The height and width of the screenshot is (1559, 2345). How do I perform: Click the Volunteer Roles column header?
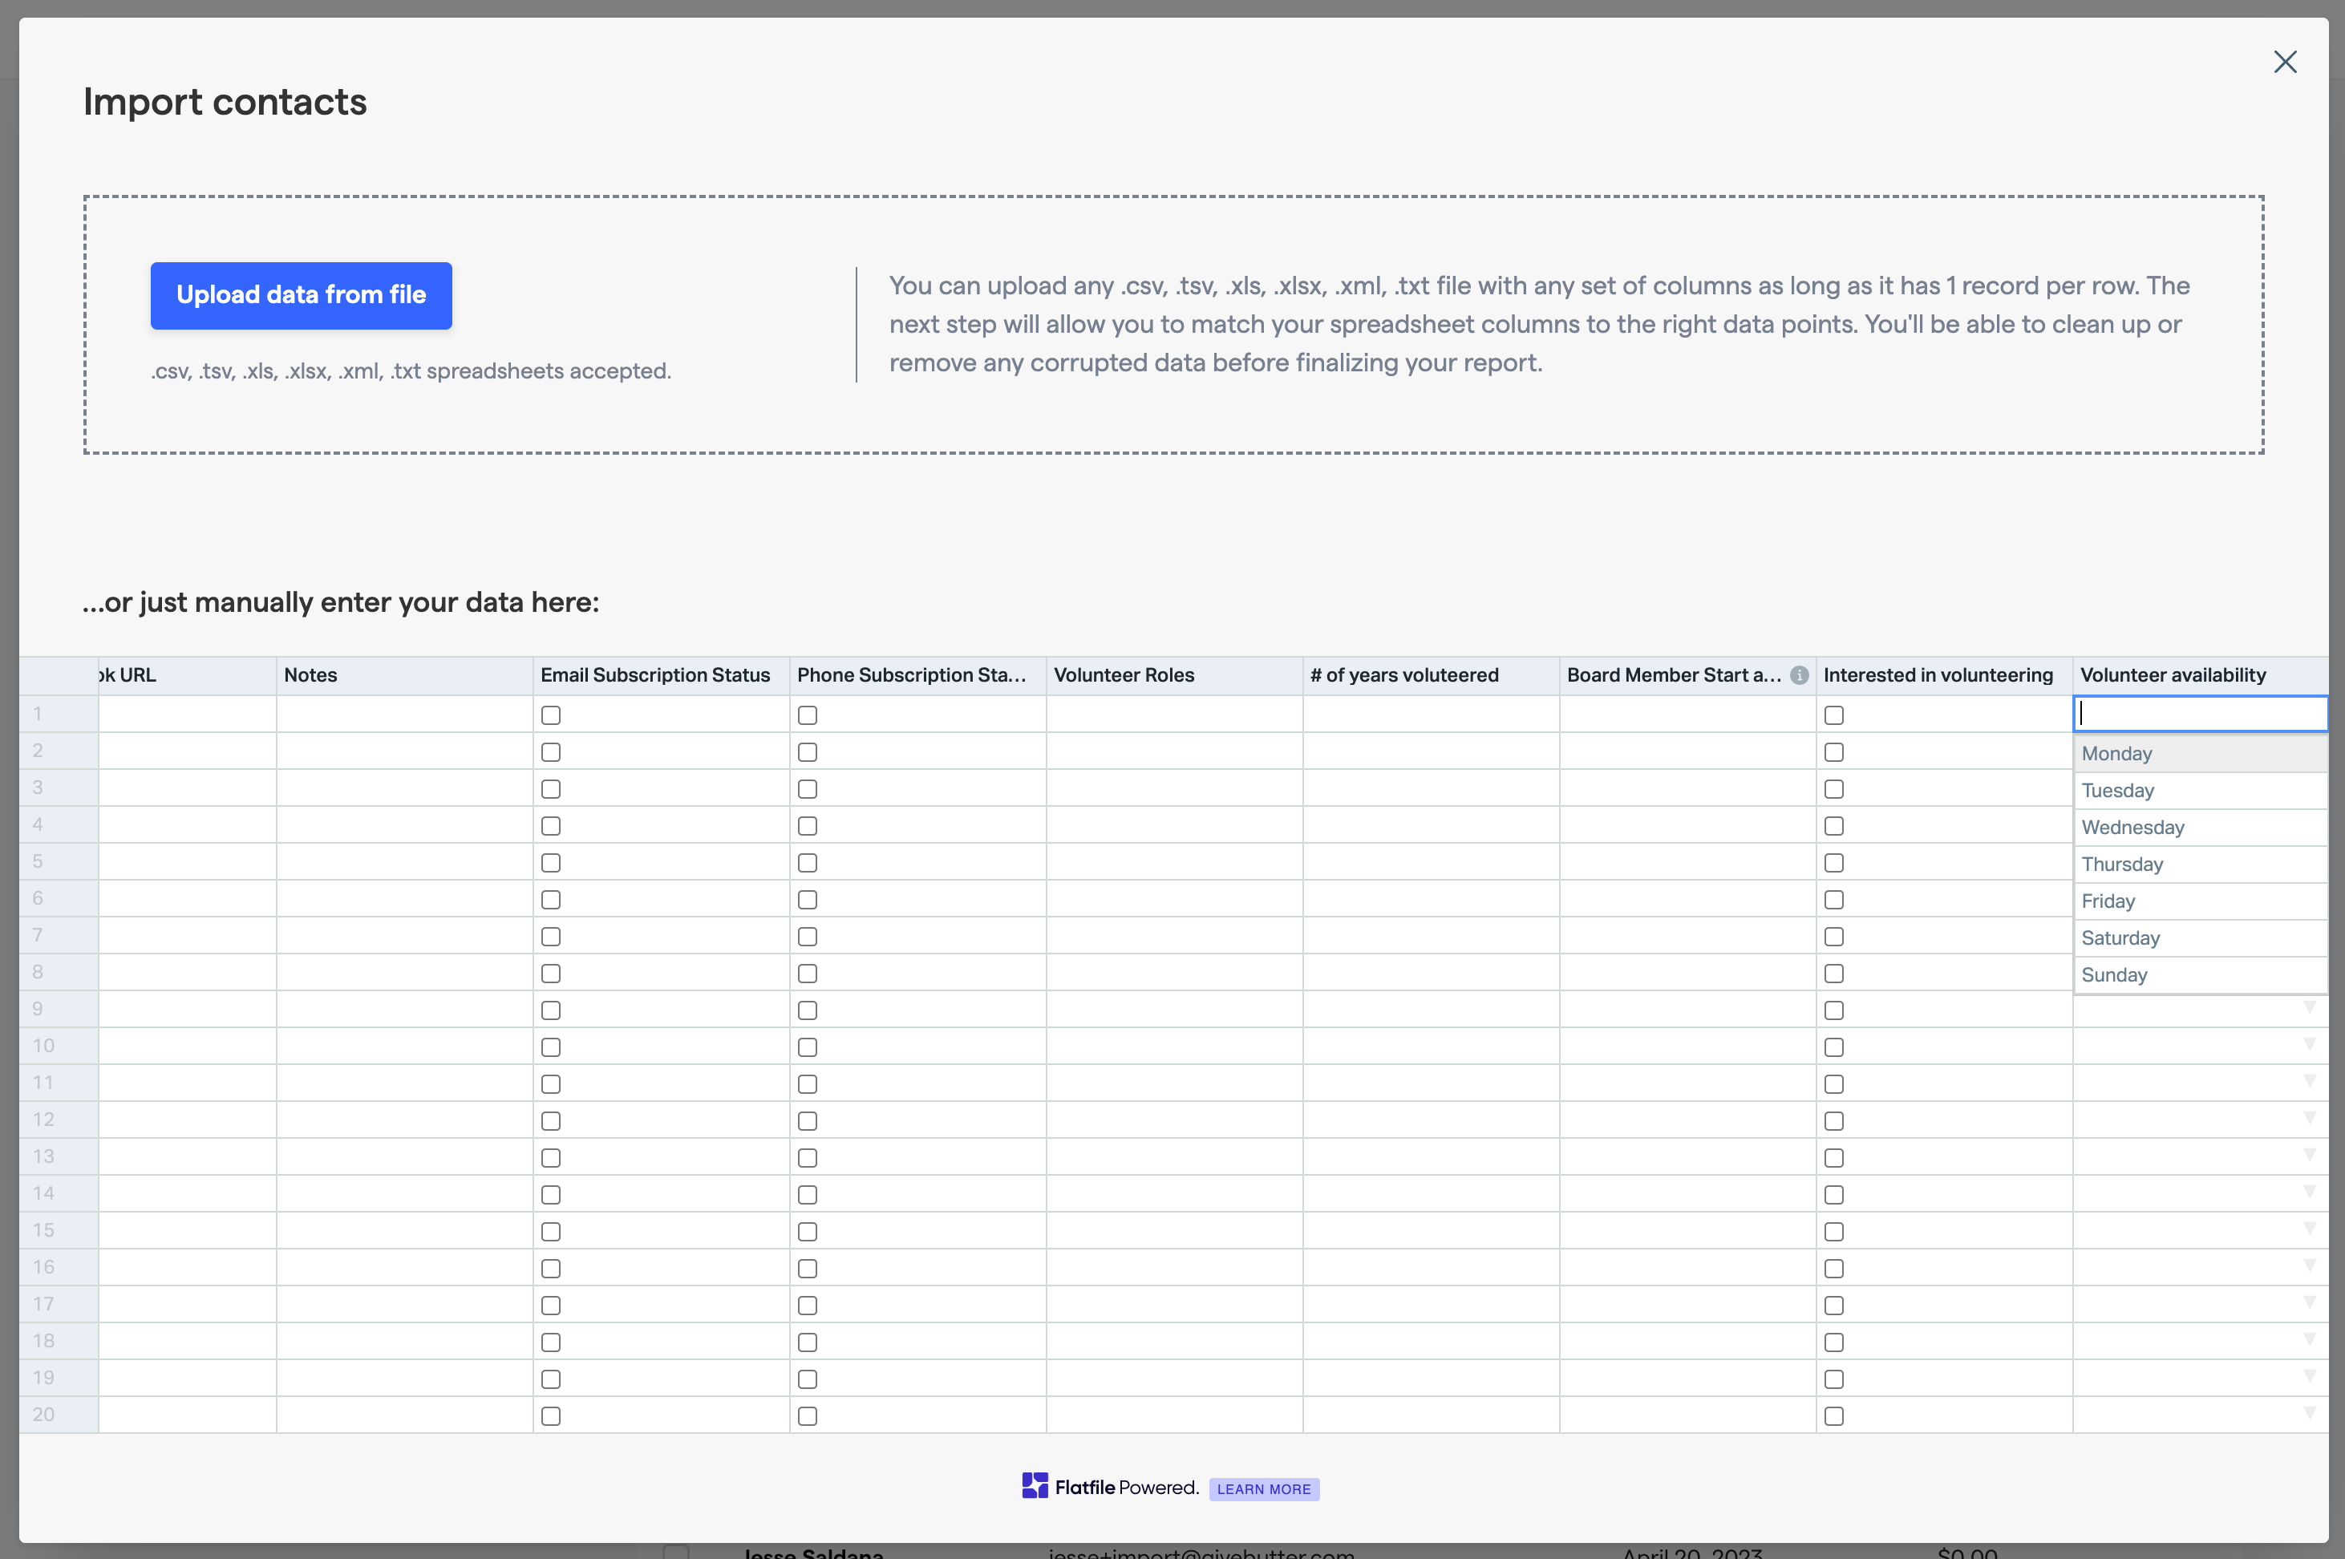tap(1174, 675)
